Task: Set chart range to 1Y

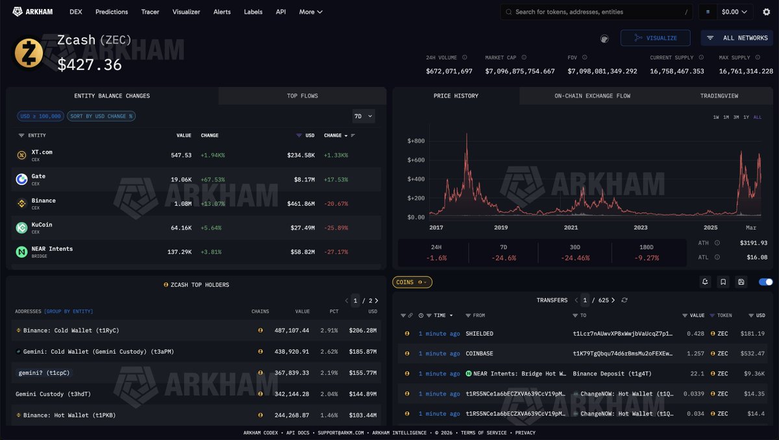Action: click(x=746, y=117)
